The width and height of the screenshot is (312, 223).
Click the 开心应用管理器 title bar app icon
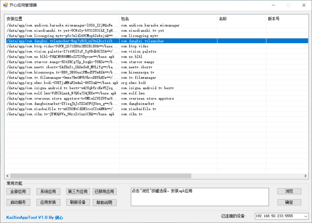[5, 5]
